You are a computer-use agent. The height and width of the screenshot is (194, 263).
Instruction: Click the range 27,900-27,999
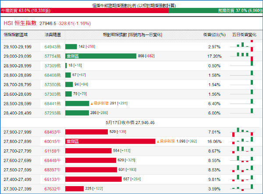coord(18,132)
